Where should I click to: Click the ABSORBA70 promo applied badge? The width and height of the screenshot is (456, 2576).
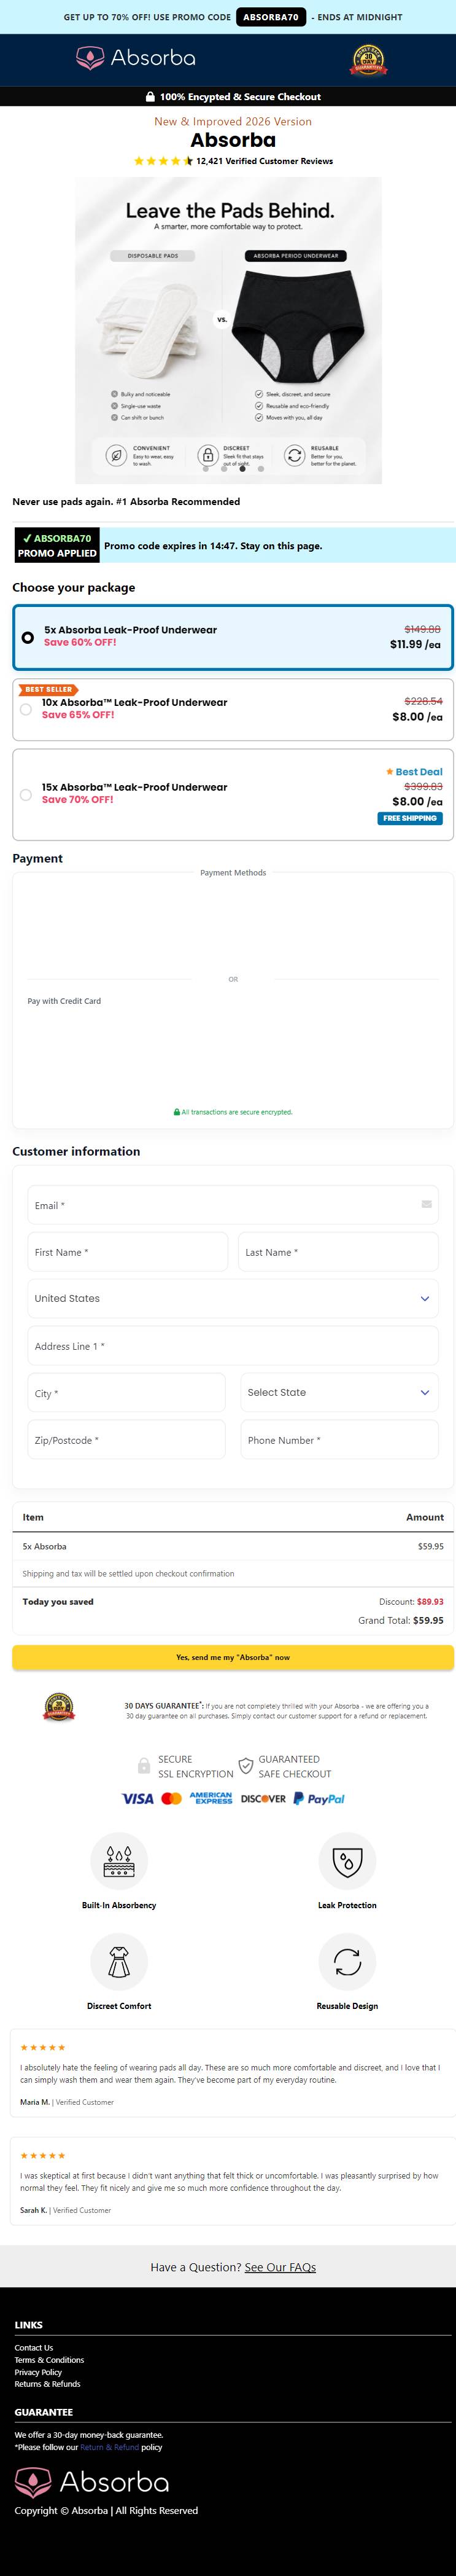(x=57, y=545)
